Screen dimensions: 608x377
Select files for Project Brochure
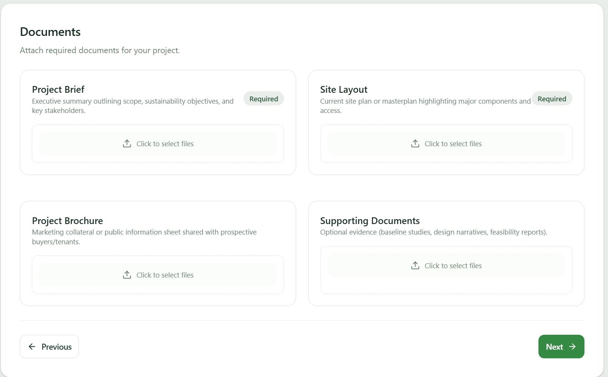158,275
